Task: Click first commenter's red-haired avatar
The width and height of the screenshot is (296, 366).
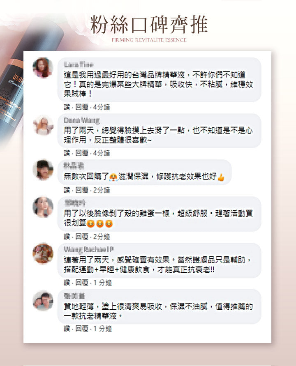Action: (43, 68)
